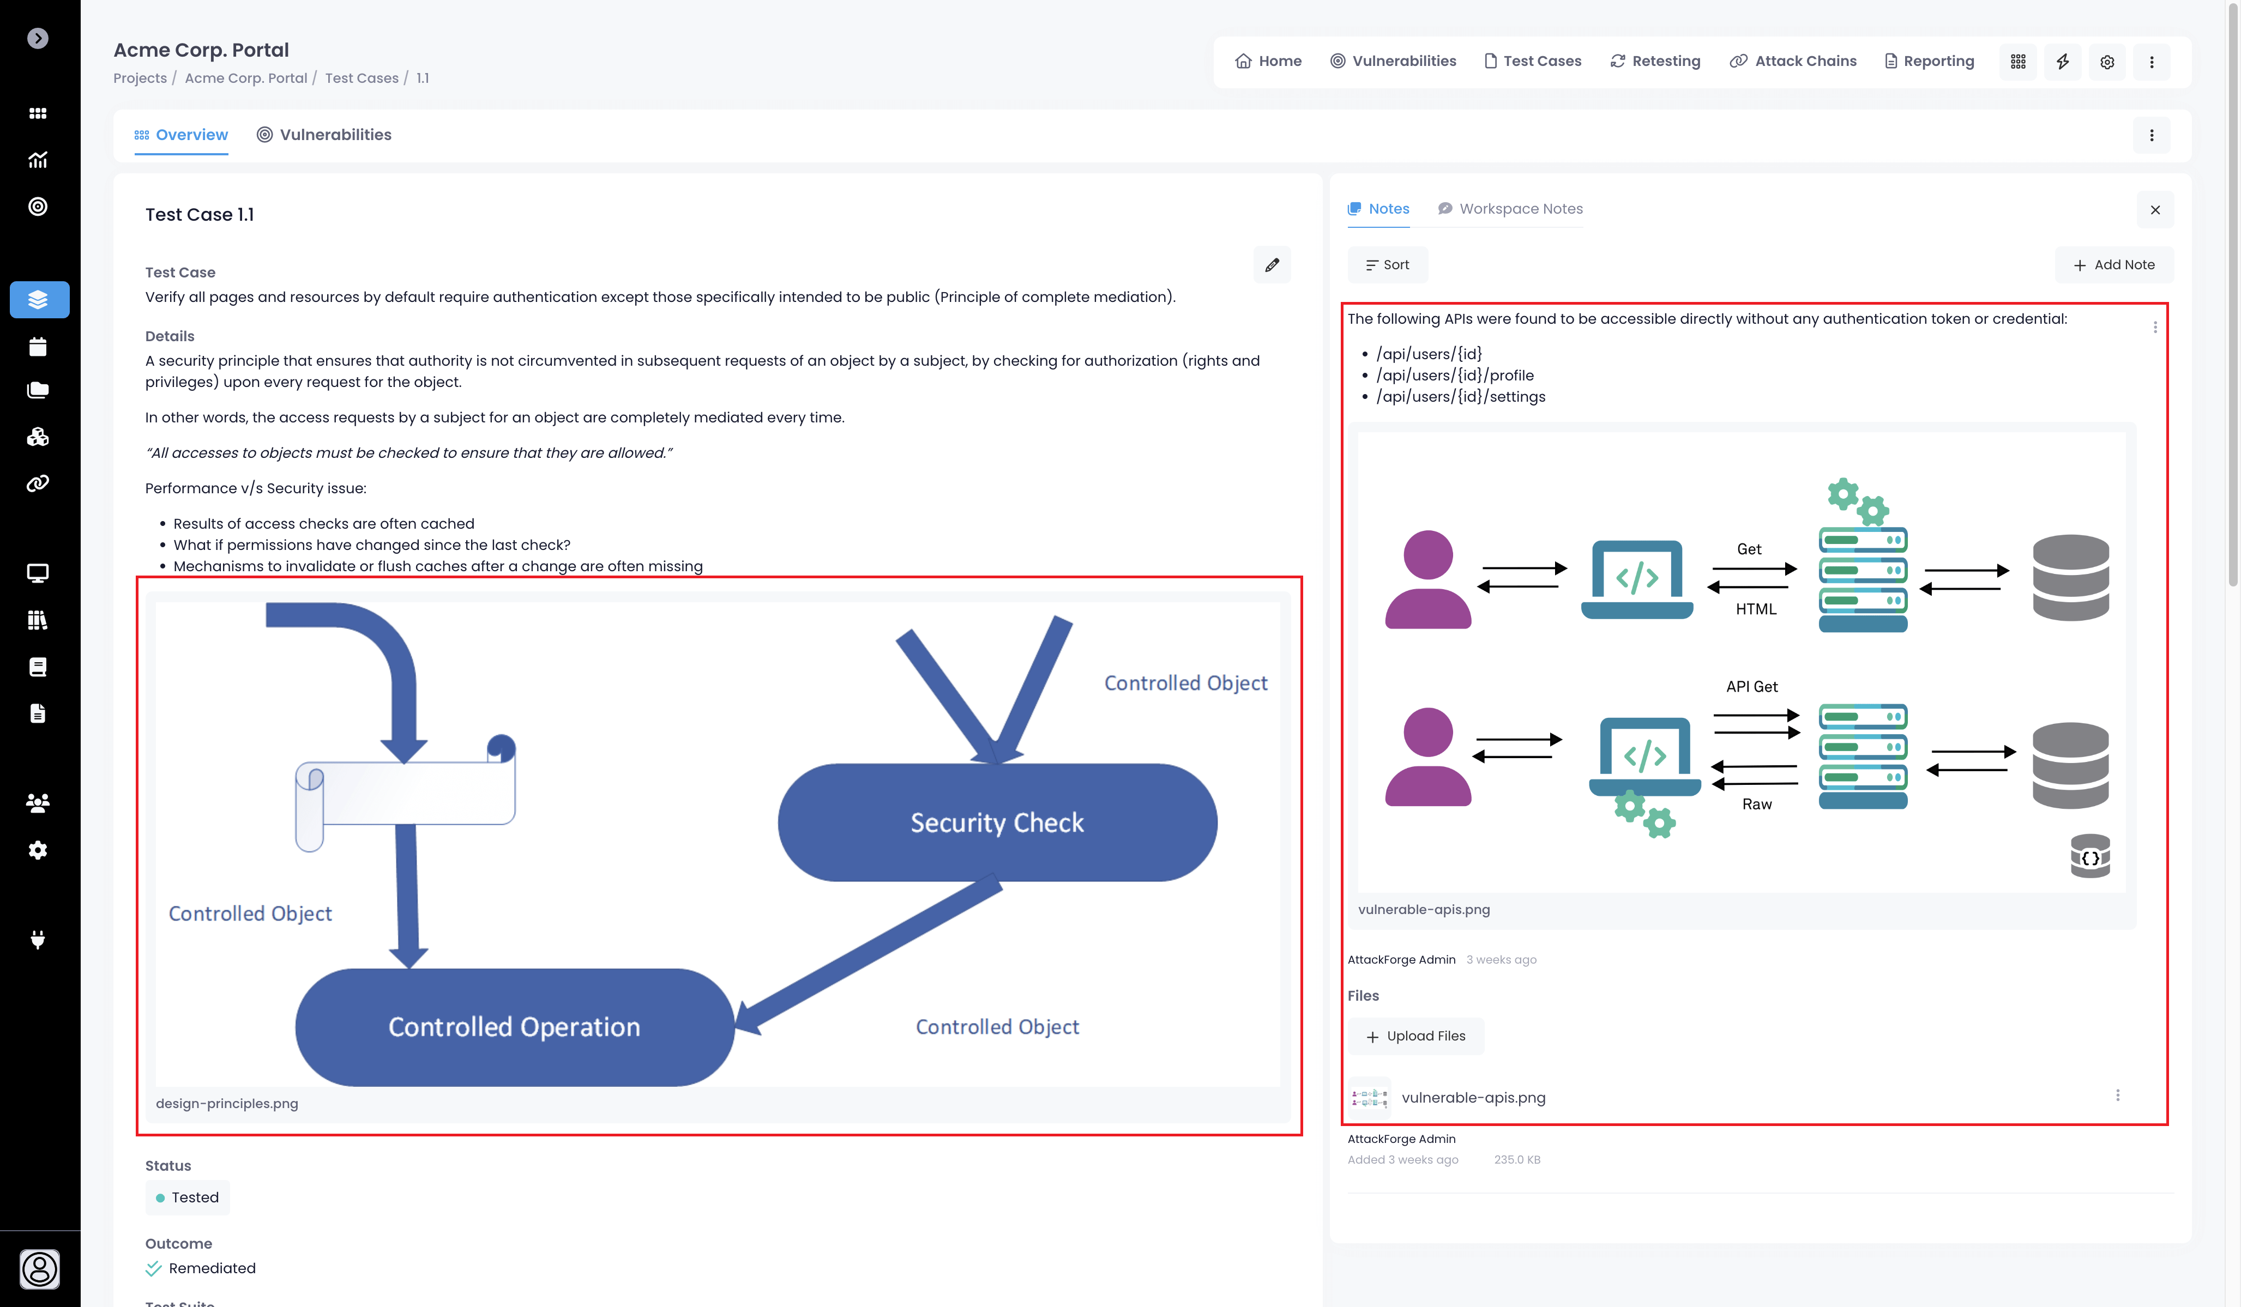Open the users group icon in sidebar
The image size is (2241, 1307).
coord(37,803)
